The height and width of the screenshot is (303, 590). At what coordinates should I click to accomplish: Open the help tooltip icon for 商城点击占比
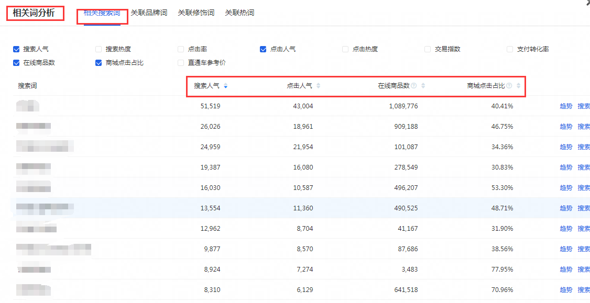pyautogui.click(x=509, y=86)
